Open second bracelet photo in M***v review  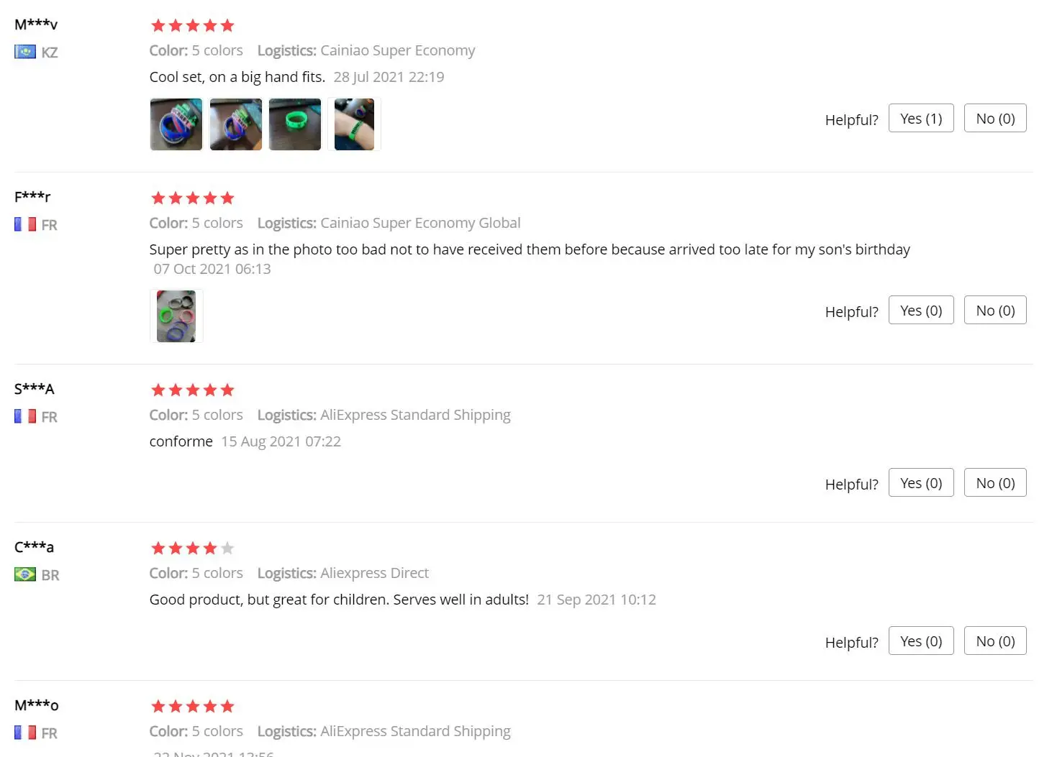pos(236,124)
